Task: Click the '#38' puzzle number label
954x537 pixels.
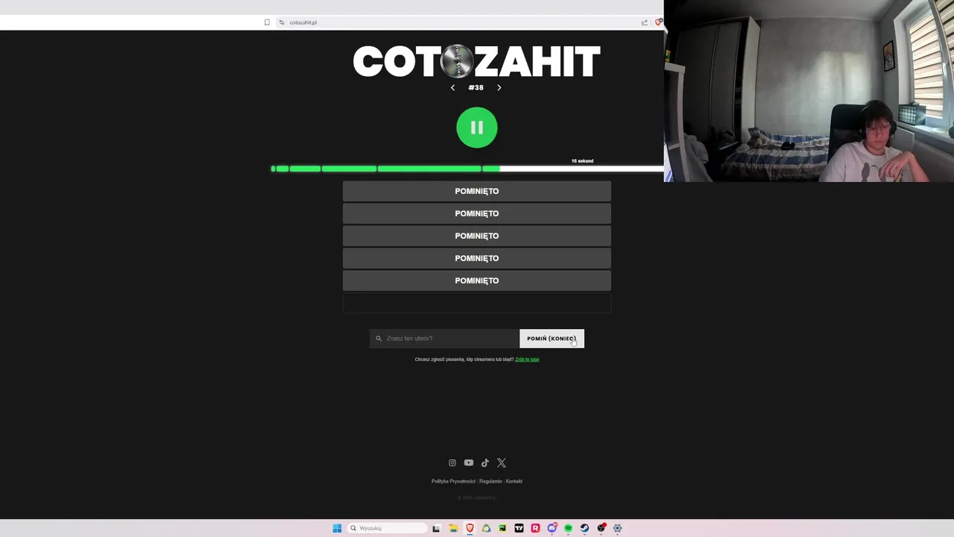Action: click(x=476, y=88)
